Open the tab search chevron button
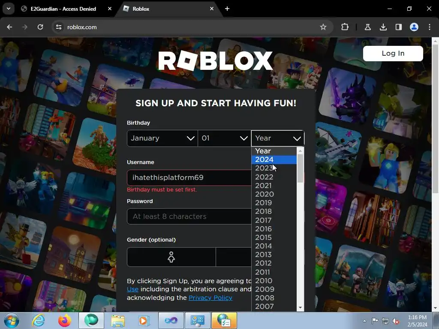 (9, 9)
